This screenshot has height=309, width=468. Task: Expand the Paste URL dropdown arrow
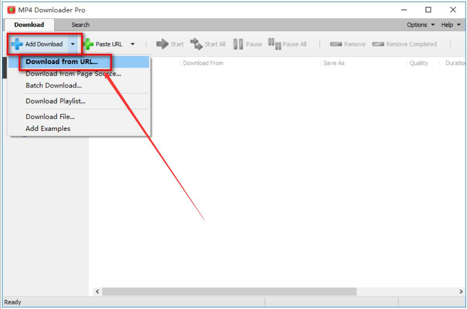tap(133, 44)
